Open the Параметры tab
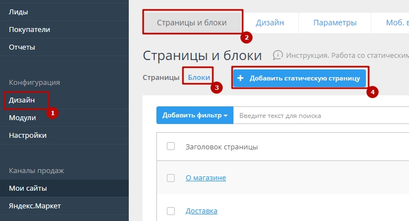The height and width of the screenshot is (221, 409). click(334, 23)
